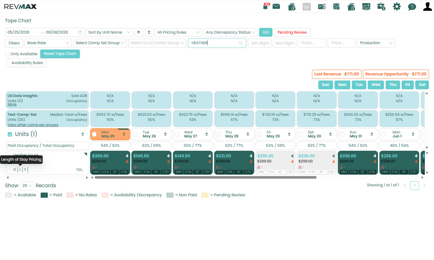Click the map add-location icon

336,7
